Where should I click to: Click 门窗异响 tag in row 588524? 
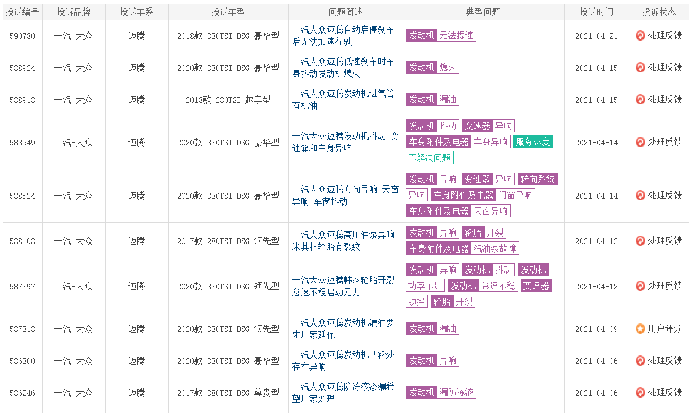click(515, 195)
